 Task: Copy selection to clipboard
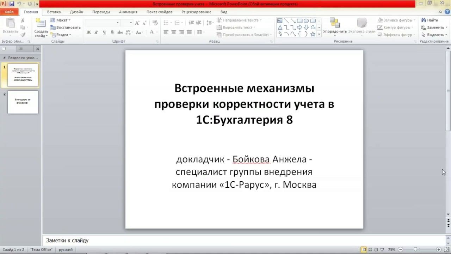pos(23,28)
